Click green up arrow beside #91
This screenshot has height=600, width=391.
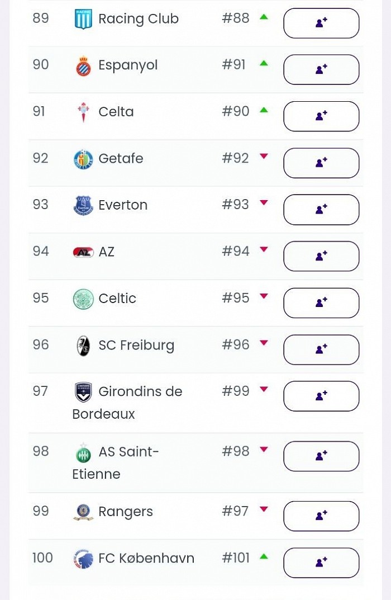tap(264, 64)
